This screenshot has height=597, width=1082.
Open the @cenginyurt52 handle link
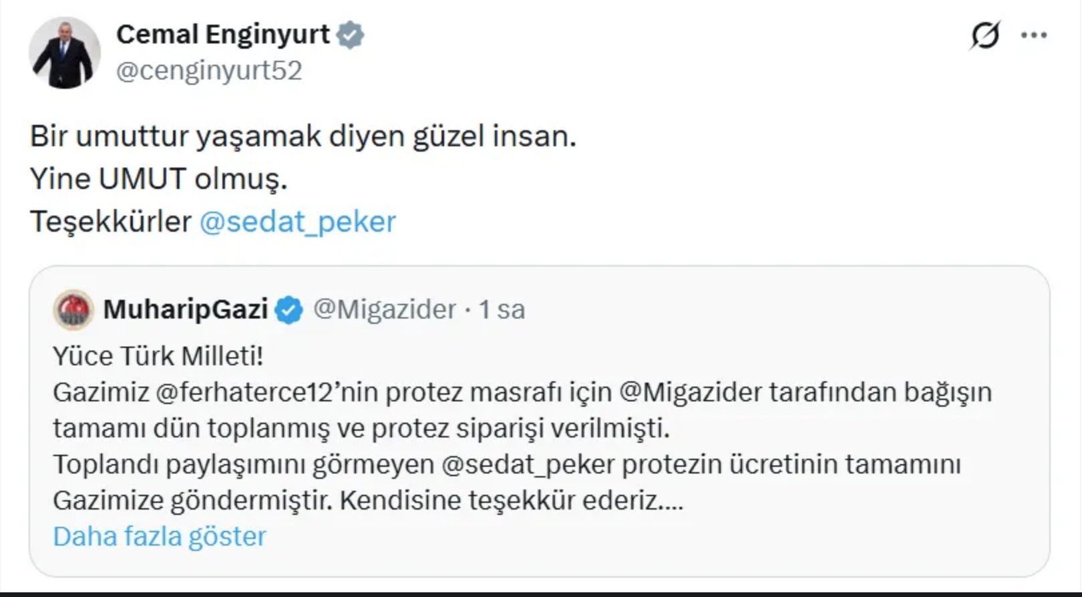tap(209, 70)
